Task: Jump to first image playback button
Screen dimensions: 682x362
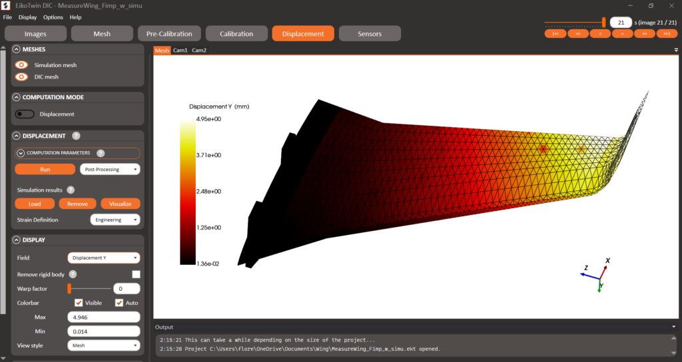Action: pyautogui.click(x=555, y=33)
